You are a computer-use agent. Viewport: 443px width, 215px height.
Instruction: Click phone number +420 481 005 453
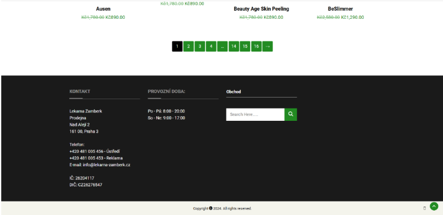pyautogui.click(x=86, y=158)
